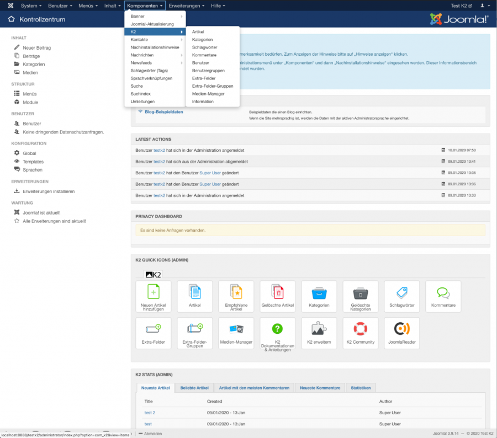Open the System dropdown menu

[x=31, y=6]
